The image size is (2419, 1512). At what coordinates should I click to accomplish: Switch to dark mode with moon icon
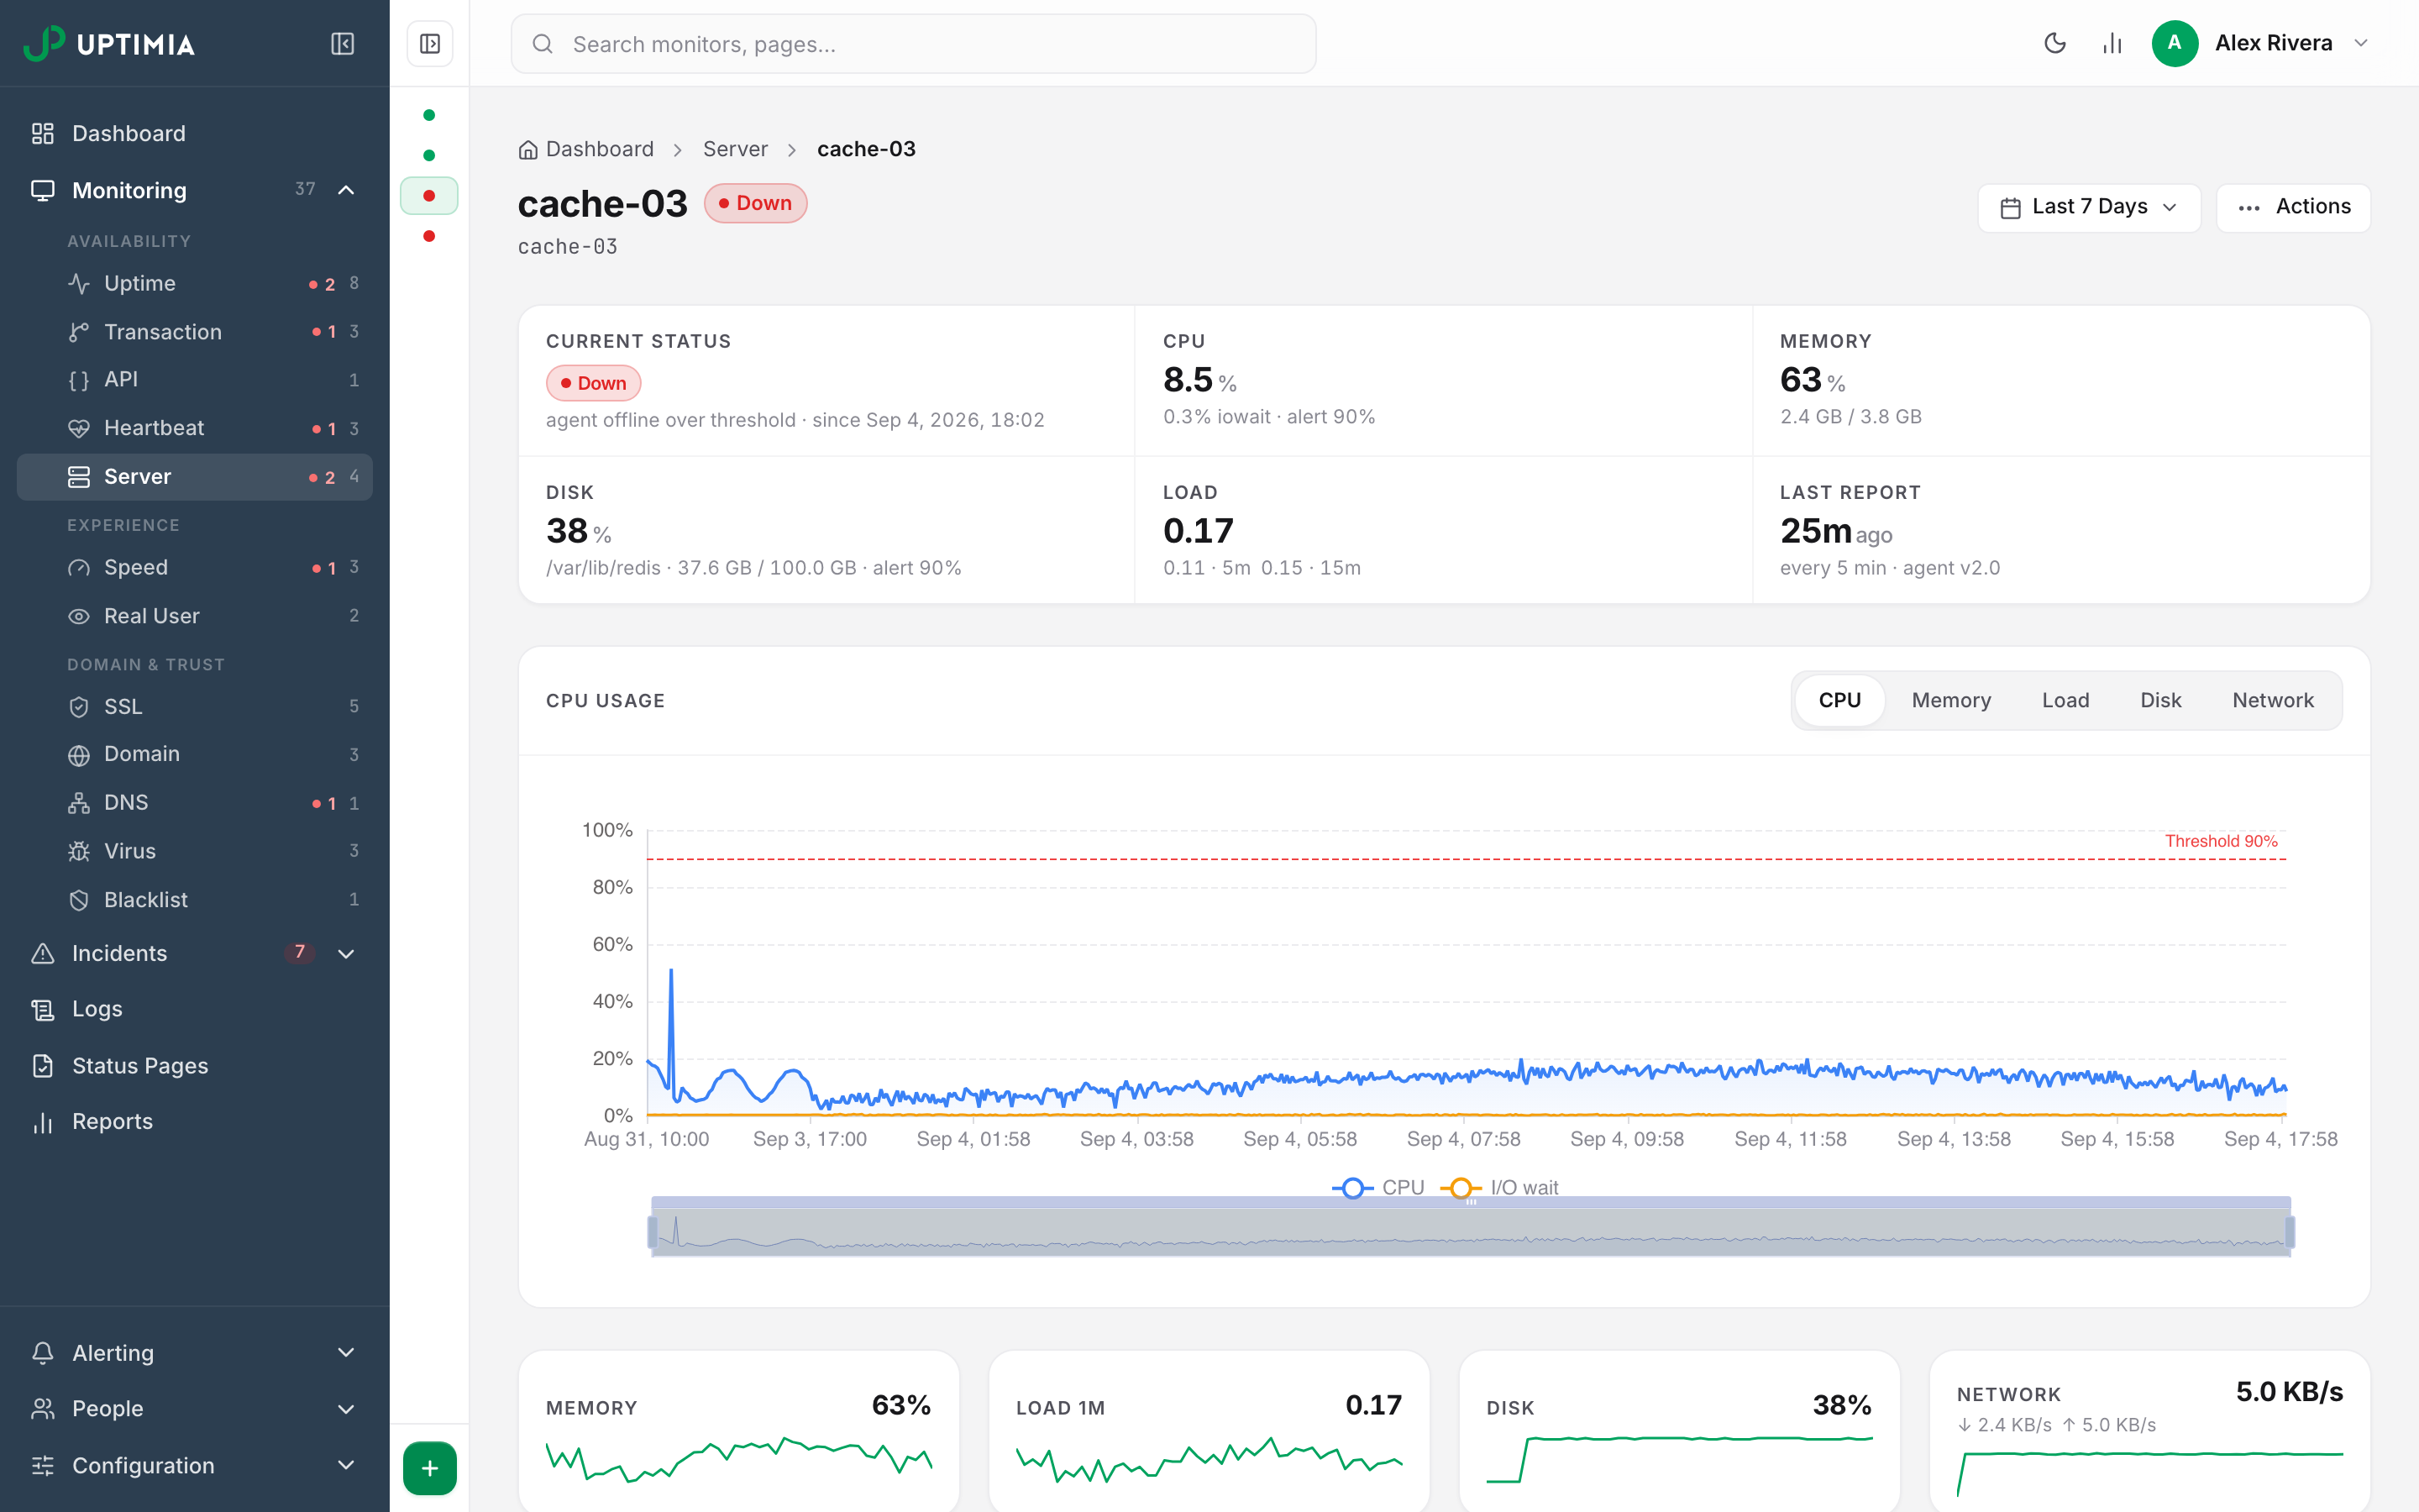click(2054, 43)
